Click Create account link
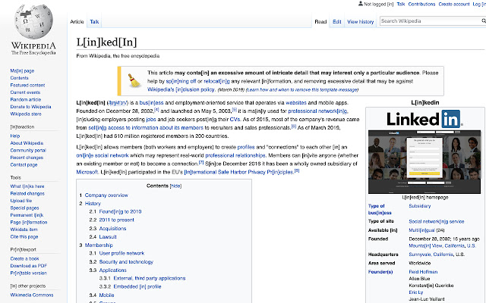The width and height of the screenshot is (486, 303). pyautogui.click(x=454, y=4)
